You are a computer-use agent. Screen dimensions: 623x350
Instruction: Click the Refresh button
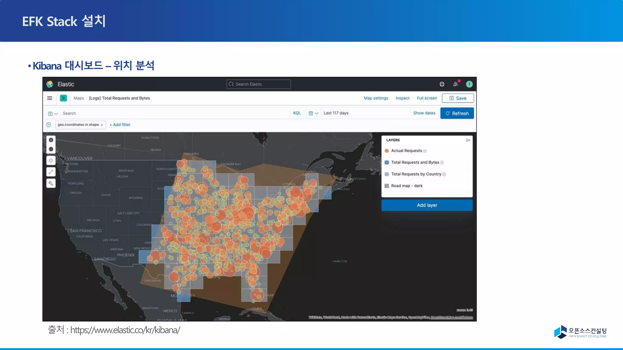pos(457,113)
